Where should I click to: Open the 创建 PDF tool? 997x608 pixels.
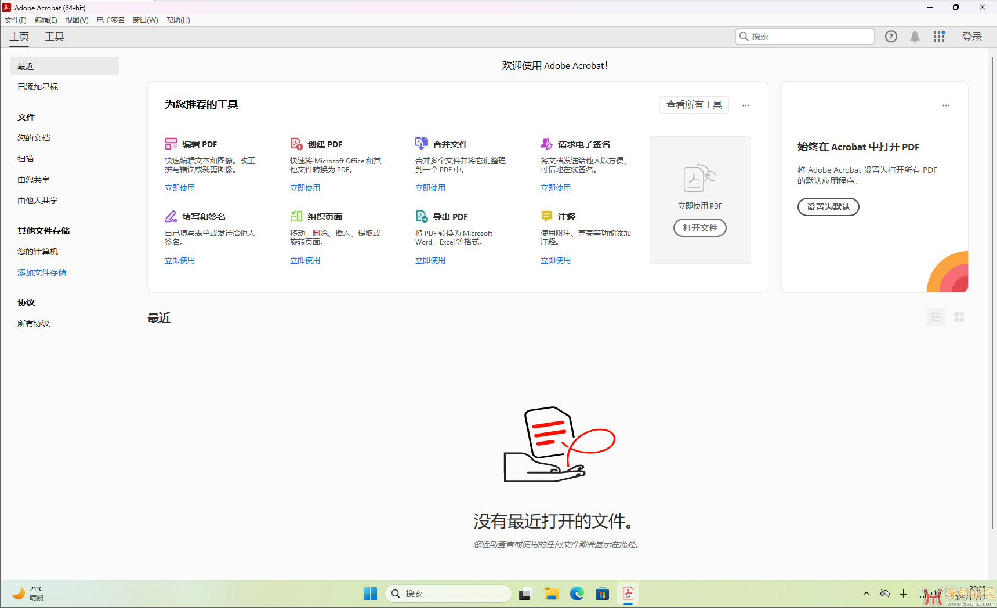(x=296, y=143)
